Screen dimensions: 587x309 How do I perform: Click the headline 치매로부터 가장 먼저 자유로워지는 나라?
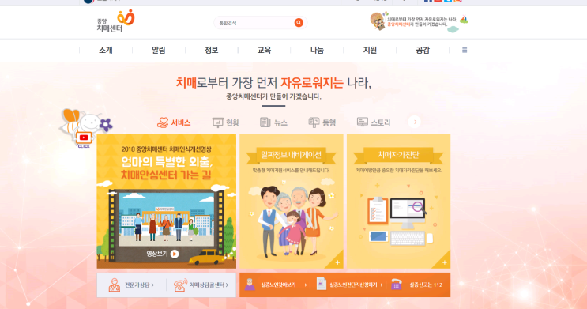click(273, 83)
